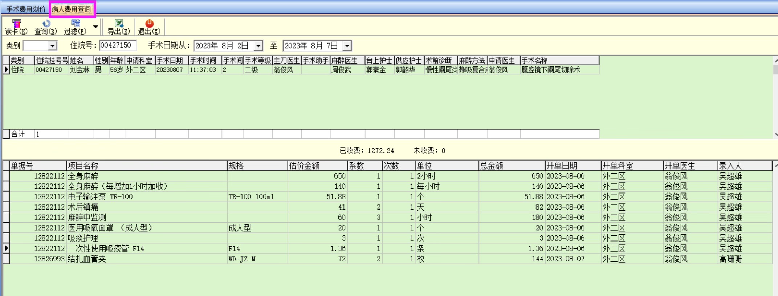Click the 主刀医生 column header

[x=287, y=60]
